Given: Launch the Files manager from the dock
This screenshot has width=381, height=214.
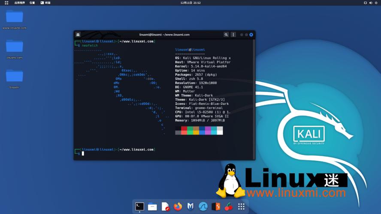Looking at the screenshot, I should point(152,206).
